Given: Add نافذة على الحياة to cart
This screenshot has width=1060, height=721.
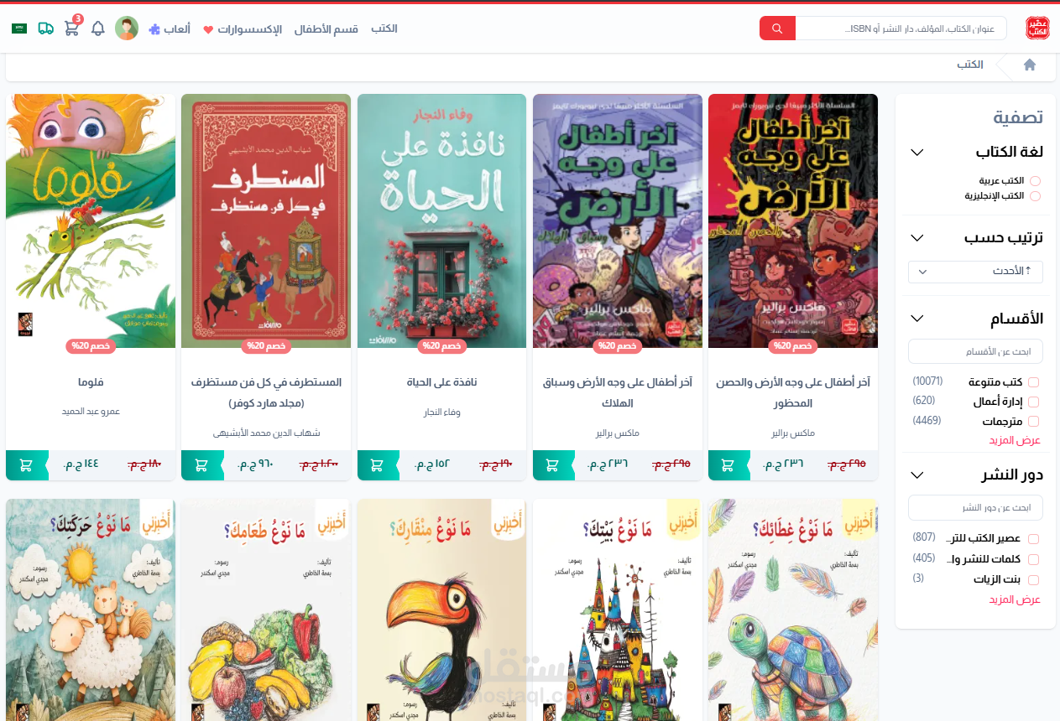Looking at the screenshot, I should pos(378,465).
